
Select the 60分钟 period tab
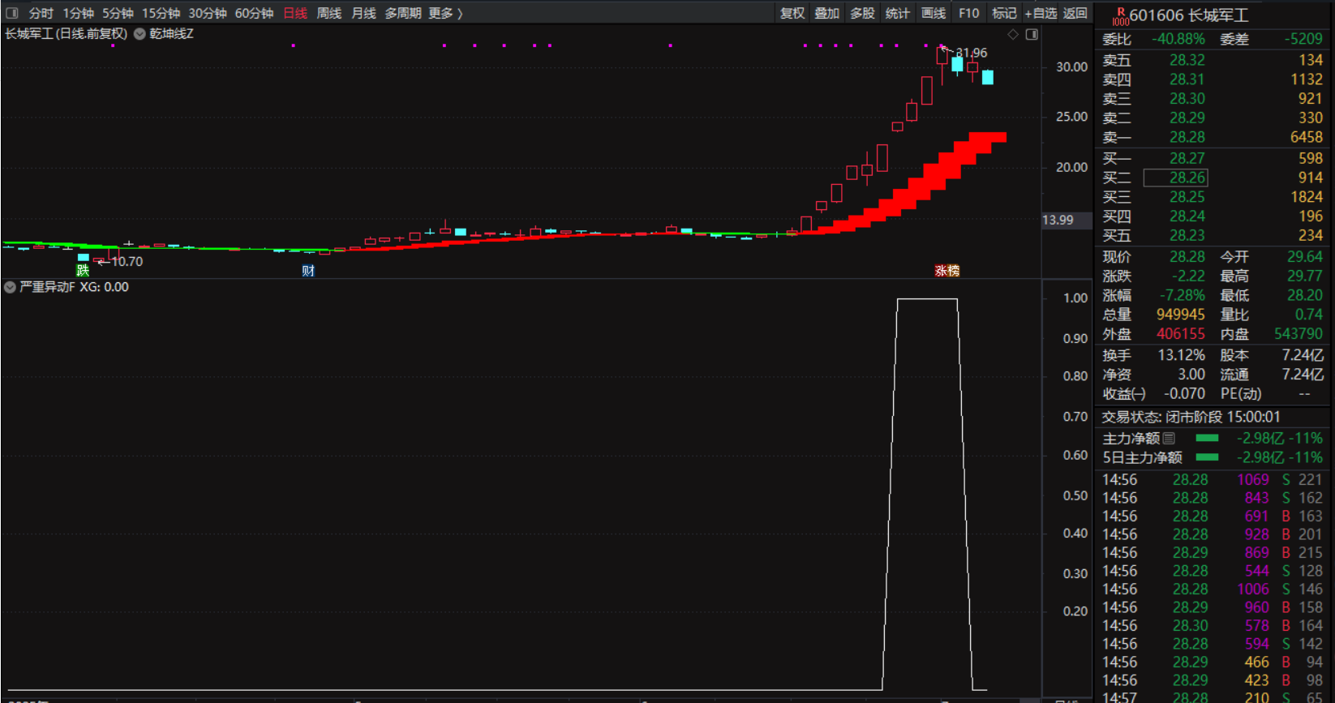pos(254,13)
